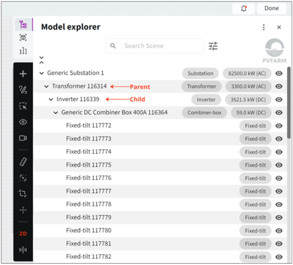Open the notifications bell

coord(244,9)
